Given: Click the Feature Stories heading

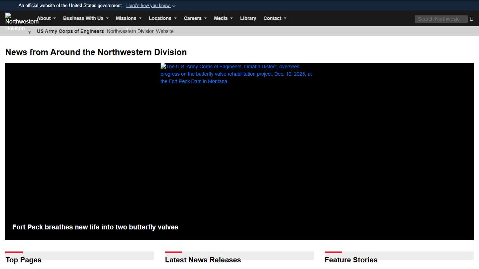Looking at the screenshot, I should pyautogui.click(x=351, y=260).
